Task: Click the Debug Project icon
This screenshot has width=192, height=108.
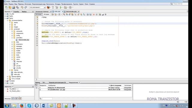Action: [x=65, y=7]
